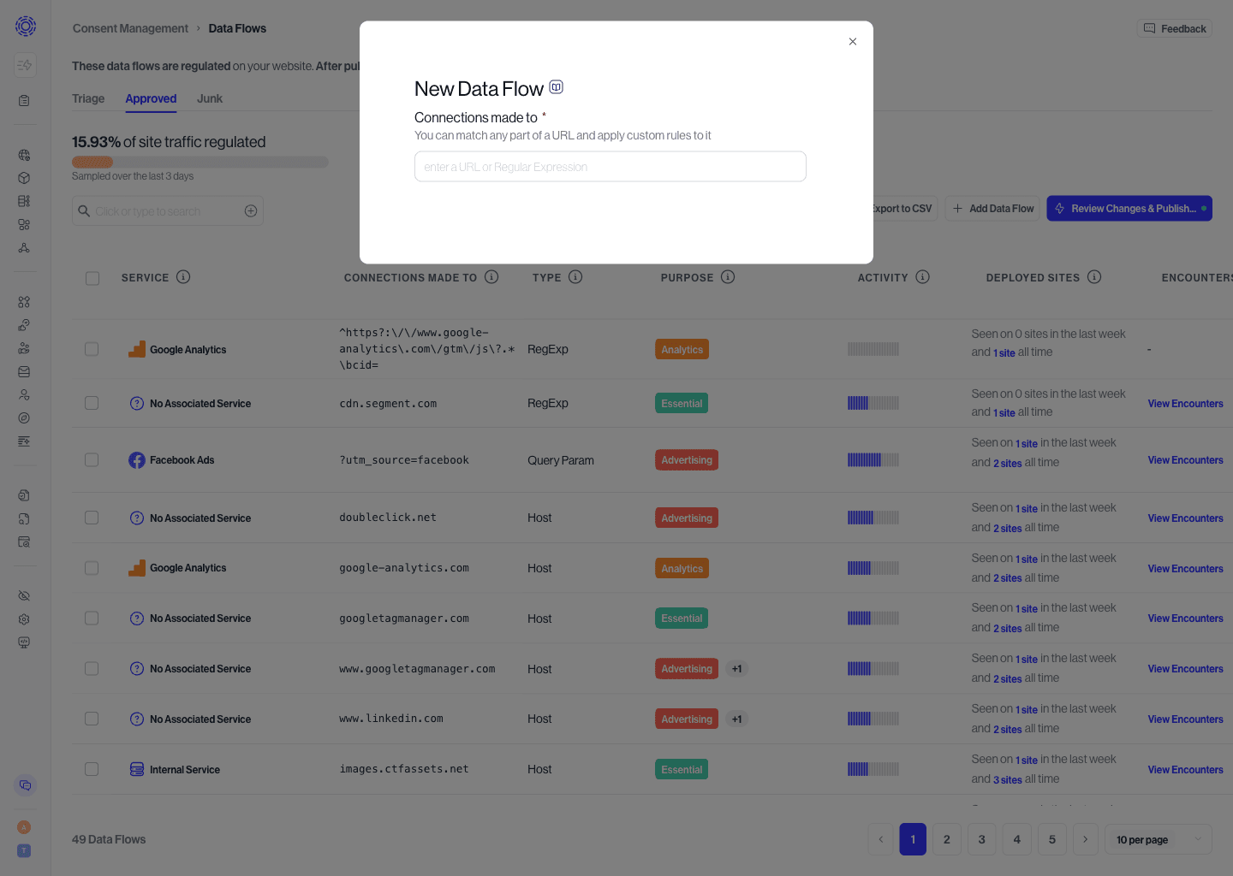Click the Feedback button
The width and height of the screenshot is (1233, 876).
point(1175,28)
